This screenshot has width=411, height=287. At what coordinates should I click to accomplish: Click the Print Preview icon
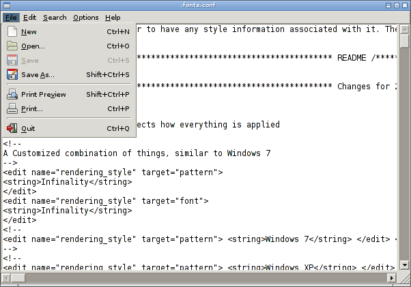coord(12,94)
